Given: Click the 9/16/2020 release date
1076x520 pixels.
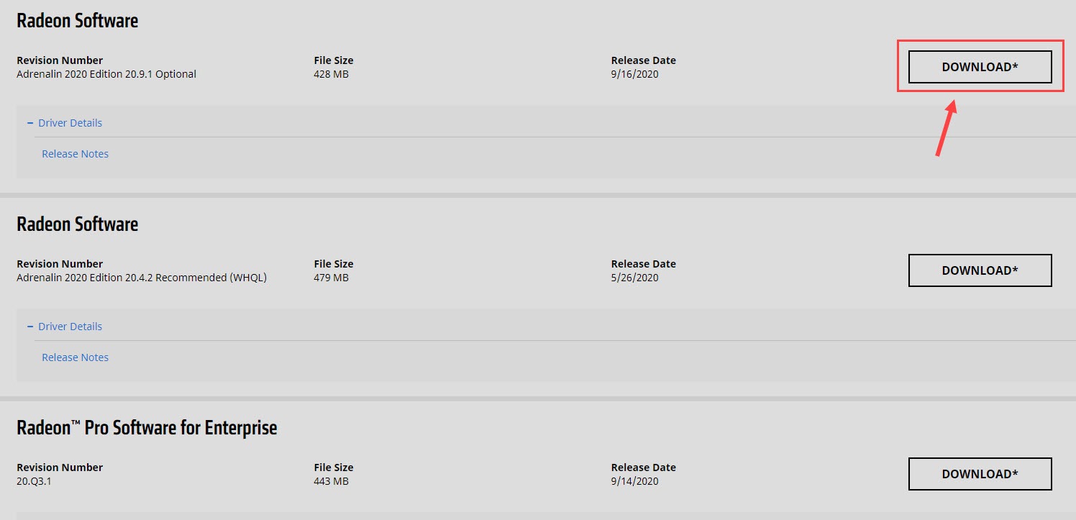Looking at the screenshot, I should tap(634, 74).
